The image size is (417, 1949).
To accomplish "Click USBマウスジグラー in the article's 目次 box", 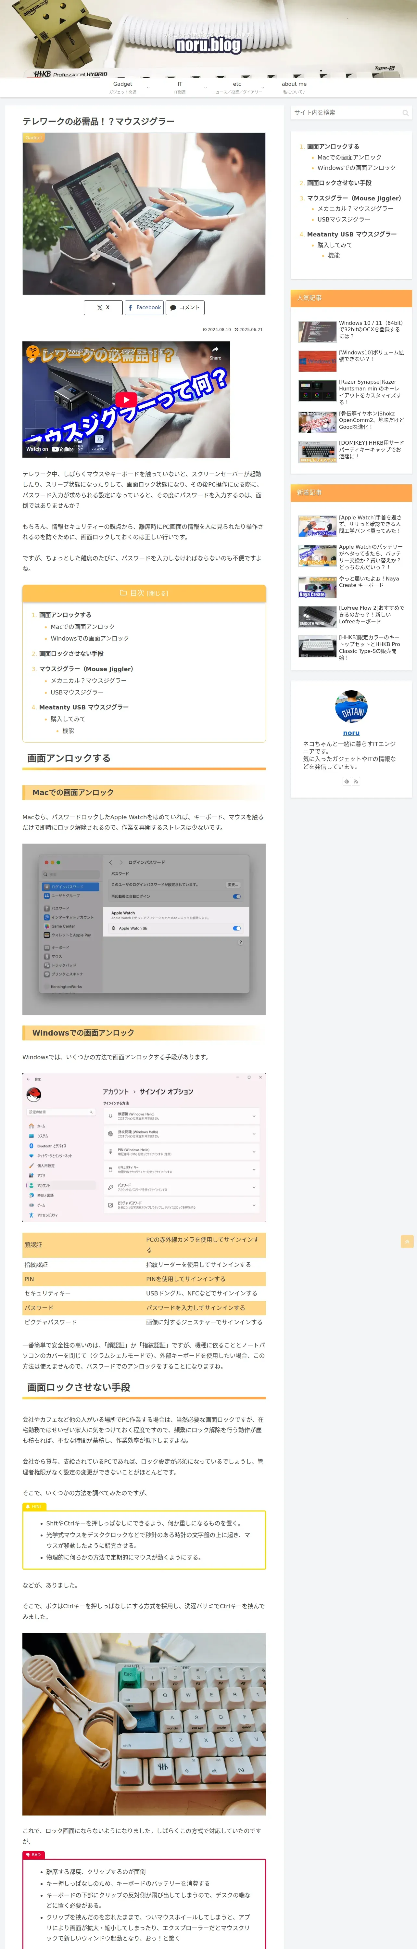I will click(77, 692).
